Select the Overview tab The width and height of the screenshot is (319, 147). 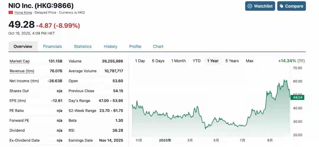coord(23,46)
